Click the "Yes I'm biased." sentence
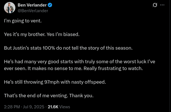 point(63,34)
